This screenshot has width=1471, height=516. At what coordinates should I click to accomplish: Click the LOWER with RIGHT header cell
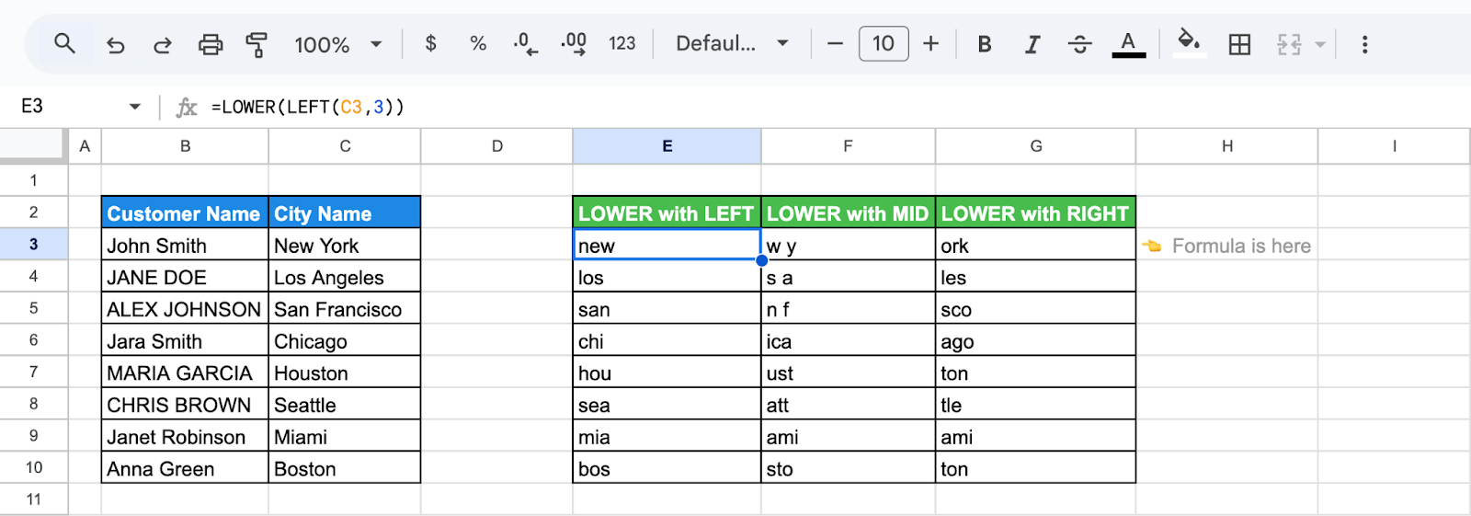[x=1035, y=212]
